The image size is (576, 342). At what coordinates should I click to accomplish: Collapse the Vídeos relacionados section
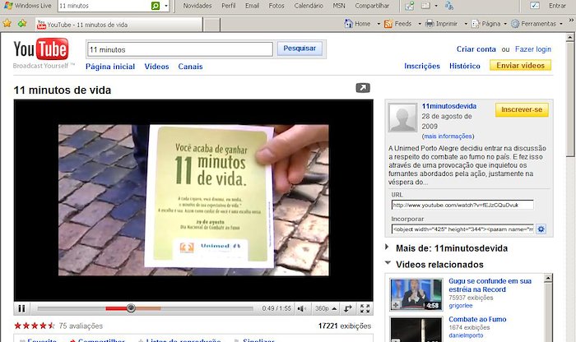[x=388, y=263]
